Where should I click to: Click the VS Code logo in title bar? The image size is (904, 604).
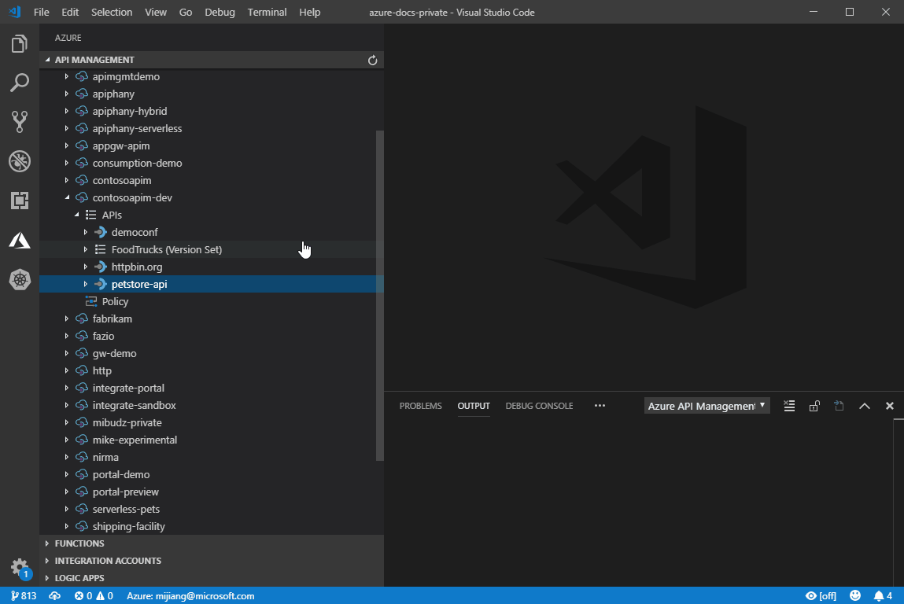pyautogui.click(x=15, y=12)
